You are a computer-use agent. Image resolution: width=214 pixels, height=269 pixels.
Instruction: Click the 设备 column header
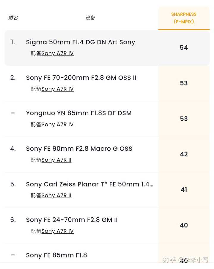pos(90,18)
